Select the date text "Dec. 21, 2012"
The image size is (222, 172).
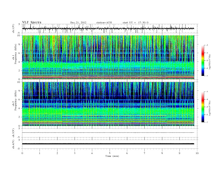(78, 22)
